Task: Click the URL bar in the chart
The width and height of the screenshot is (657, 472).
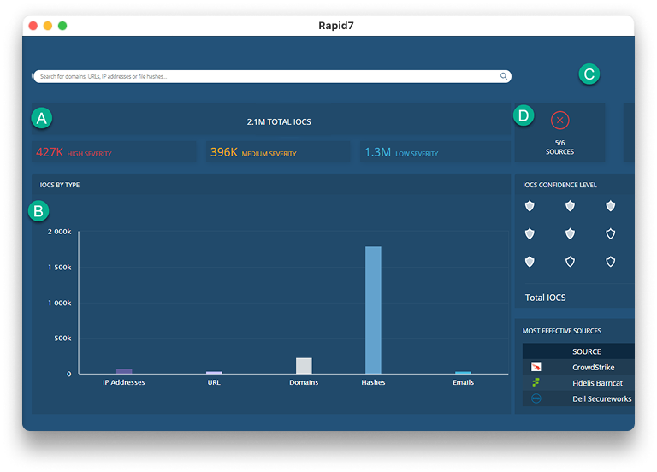Action: pyautogui.click(x=214, y=372)
